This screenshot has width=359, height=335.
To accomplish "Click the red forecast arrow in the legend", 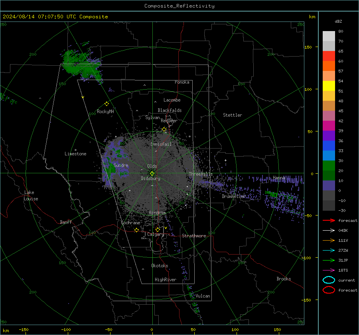I will (x=329, y=220).
